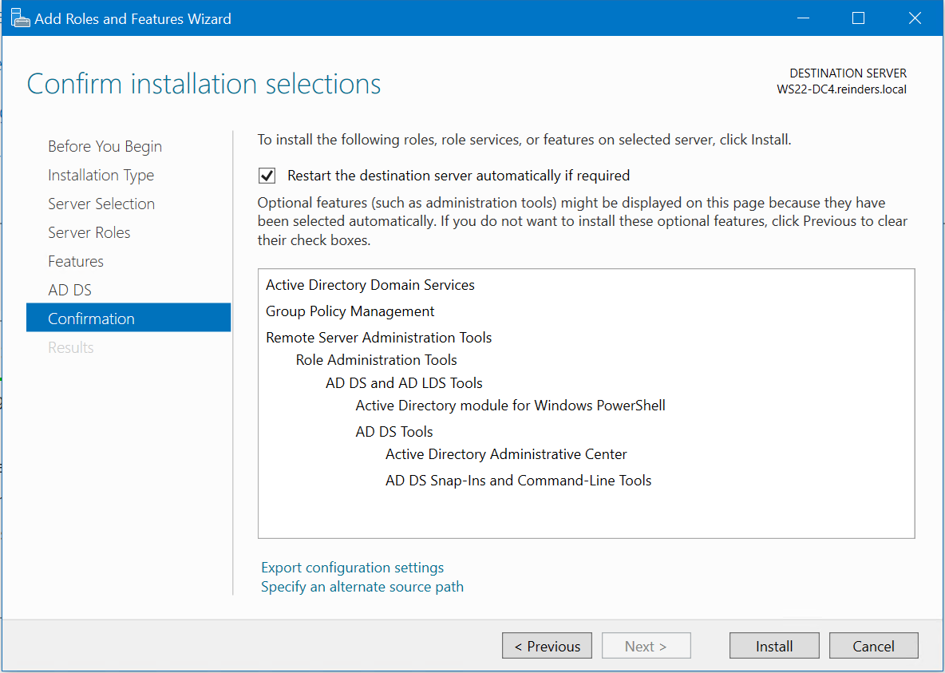Image resolution: width=945 pixels, height=673 pixels.
Task: Click Remote Server Administration Tools entry
Action: click(378, 338)
